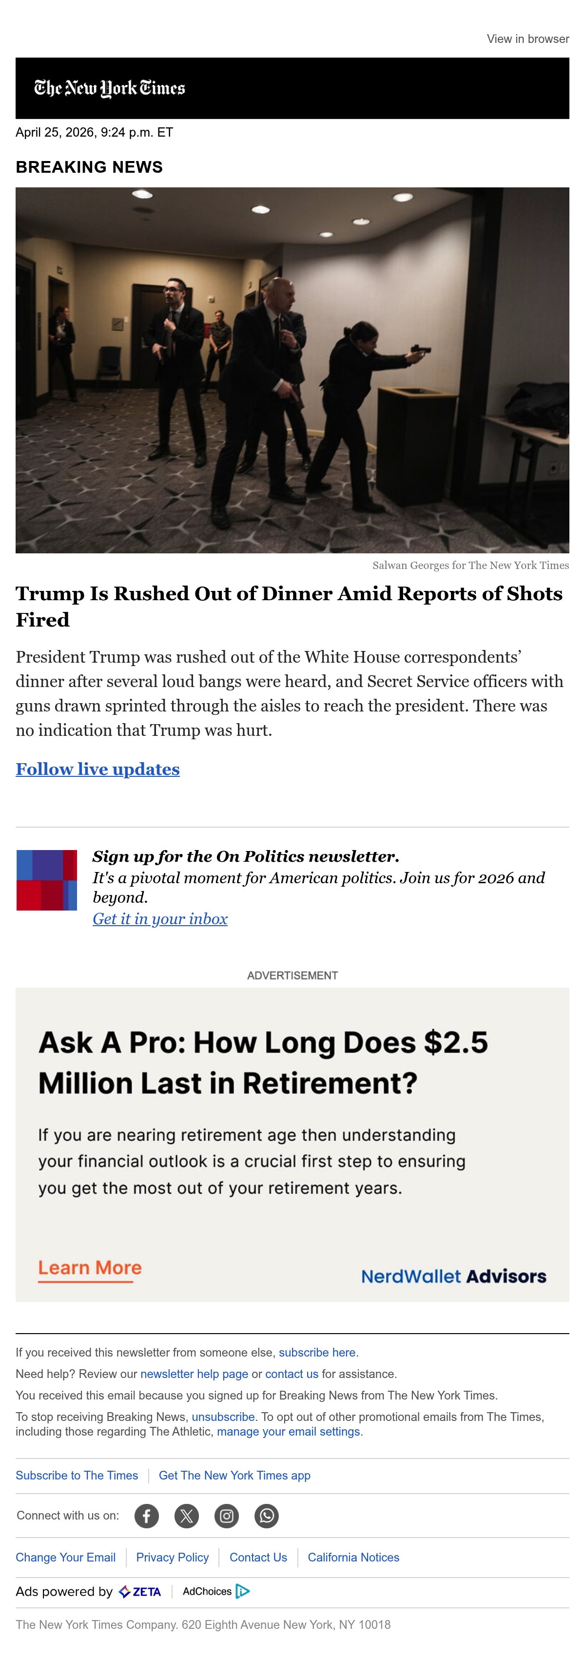585x1663 pixels.
Task: Click the On Politics newsletter icon
Action: tap(46, 880)
